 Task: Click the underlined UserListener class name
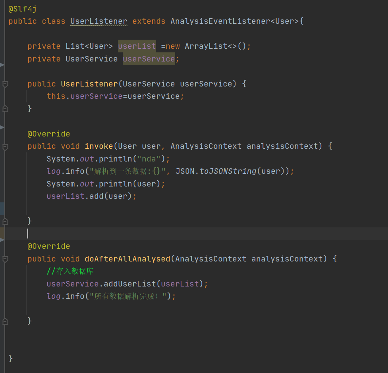tap(98, 21)
